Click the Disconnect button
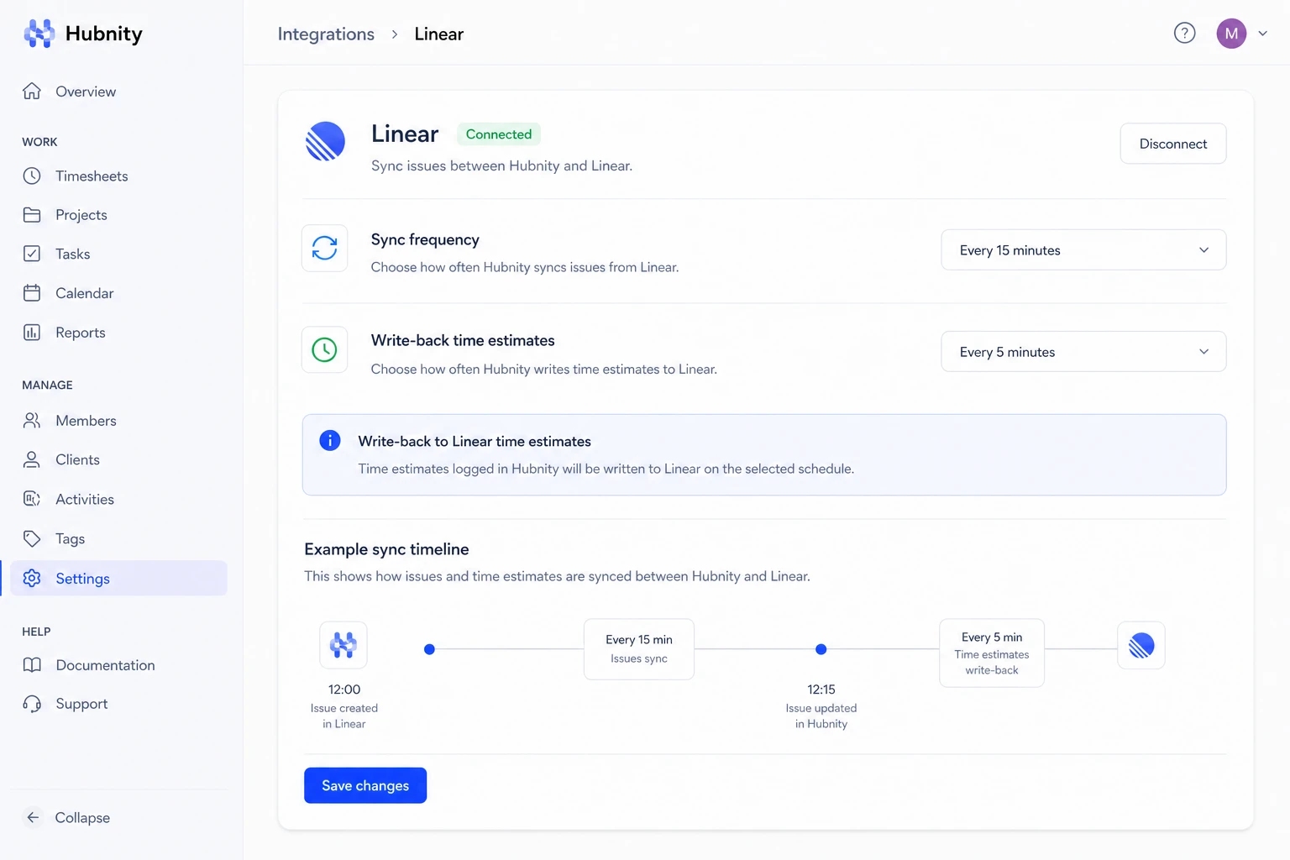Screen dimensions: 1290x860 click(1173, 144)
